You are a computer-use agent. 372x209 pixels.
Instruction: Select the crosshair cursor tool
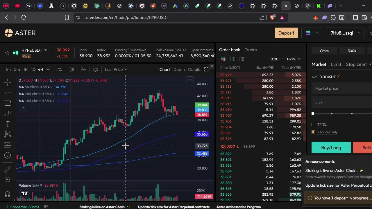[8, 82]
